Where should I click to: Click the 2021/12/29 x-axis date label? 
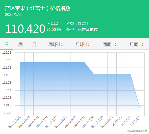pos(88,122)
